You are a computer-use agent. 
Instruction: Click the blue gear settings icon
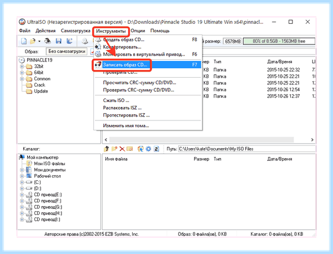(x=148, y=149)
